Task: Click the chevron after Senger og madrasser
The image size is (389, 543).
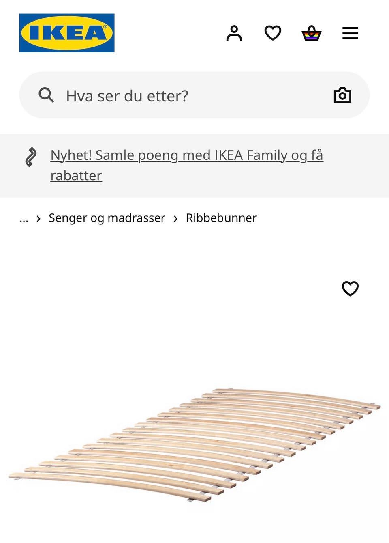Action: (175, 218)
